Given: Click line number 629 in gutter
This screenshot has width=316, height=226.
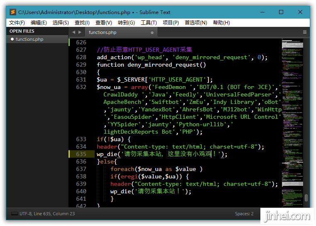Looking at the screenshot, I should pyautogui.click(x=81, y=65).
